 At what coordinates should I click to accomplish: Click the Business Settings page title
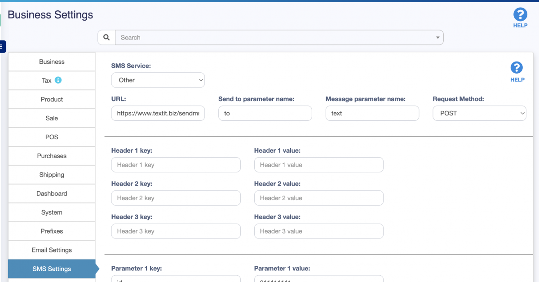(50, 15)
